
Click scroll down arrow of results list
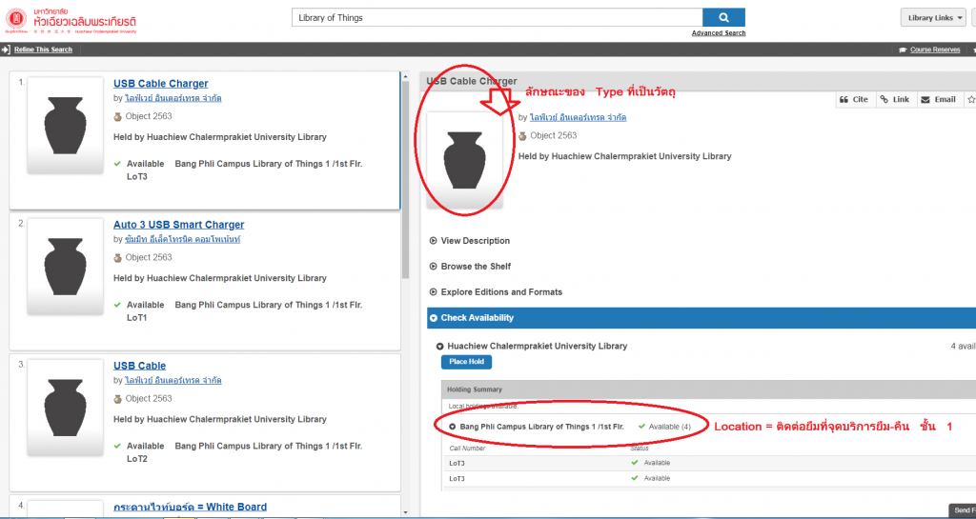pos(405,512)
